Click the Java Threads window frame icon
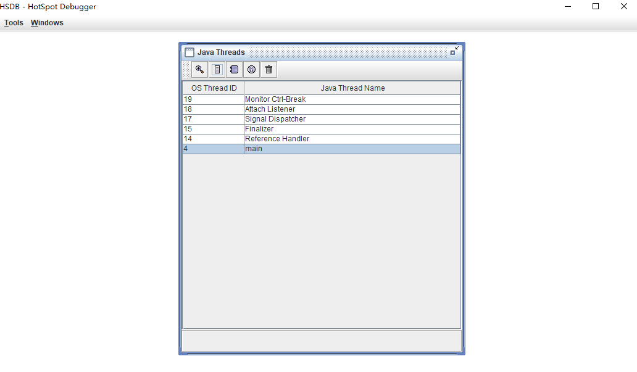Image resolution: width=637 pixels, height=372 pixels. tap(189, 52)
